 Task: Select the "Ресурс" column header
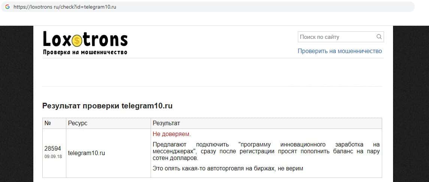coord(78,123)
